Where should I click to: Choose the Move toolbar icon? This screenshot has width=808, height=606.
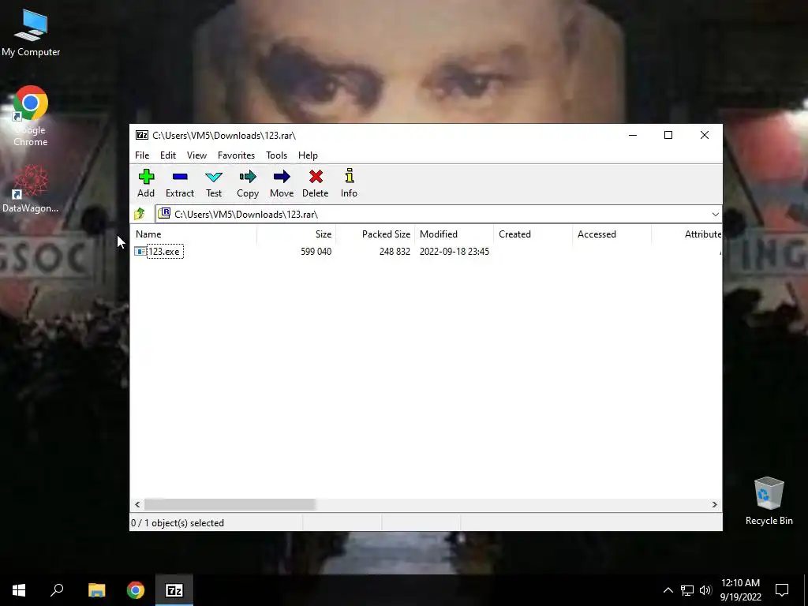coord(282,177)
